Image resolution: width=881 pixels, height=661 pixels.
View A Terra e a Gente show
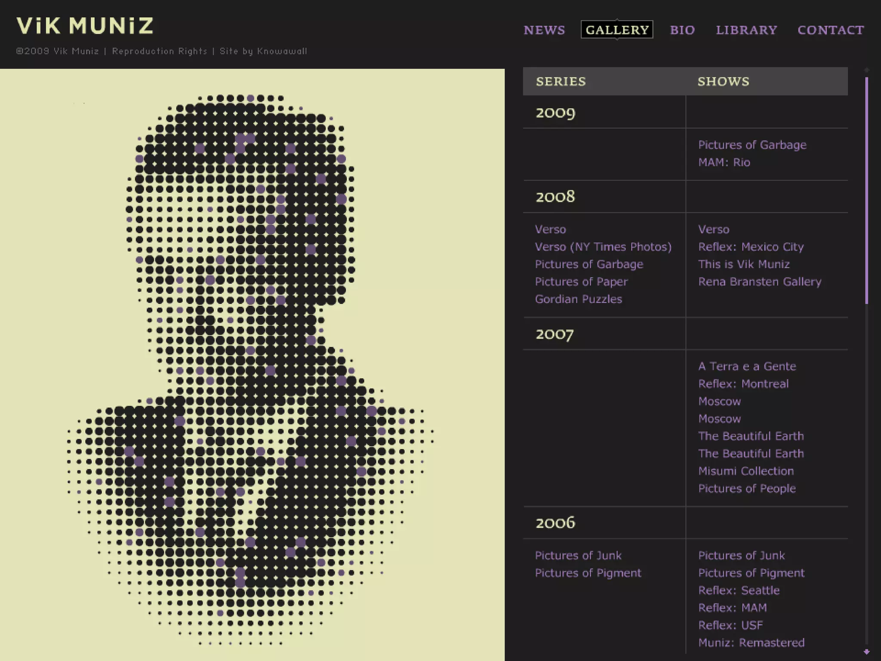pyautogui.click(x=747, y=366)
